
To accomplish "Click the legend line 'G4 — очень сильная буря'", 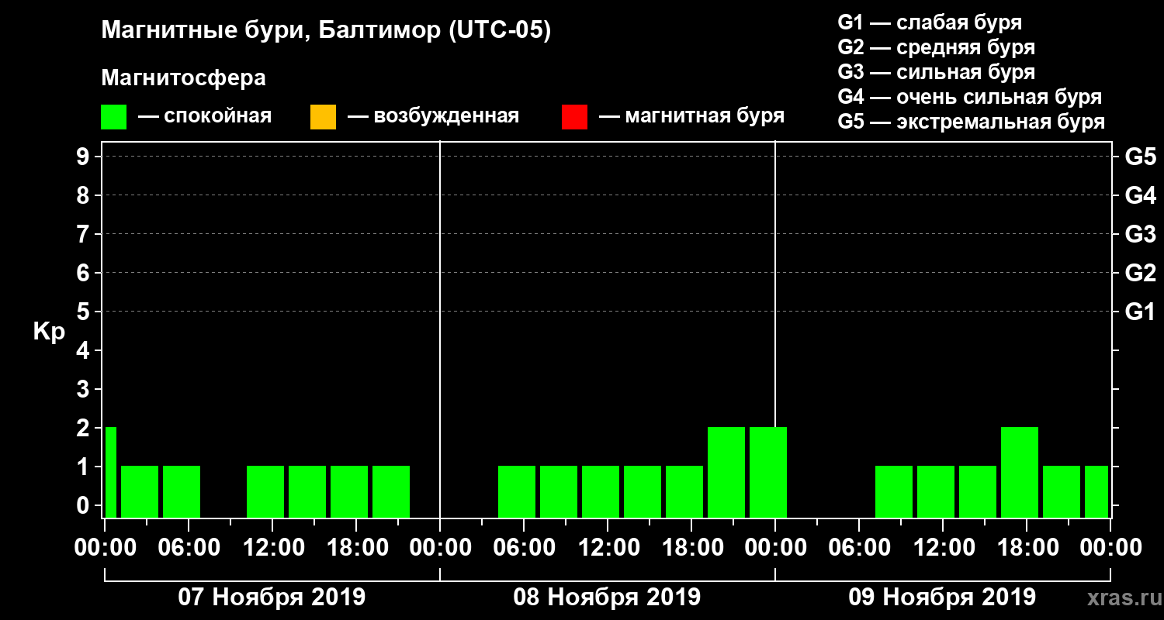I will coord(969,96).
